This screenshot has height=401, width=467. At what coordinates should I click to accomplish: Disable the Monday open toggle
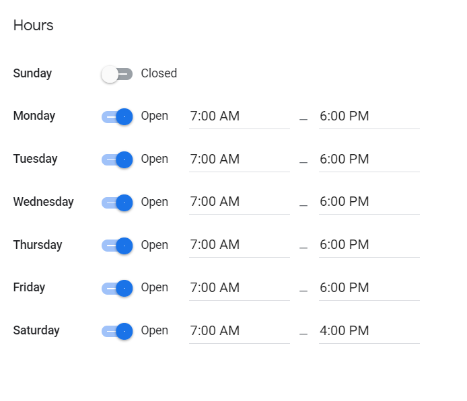coord(117,116)
